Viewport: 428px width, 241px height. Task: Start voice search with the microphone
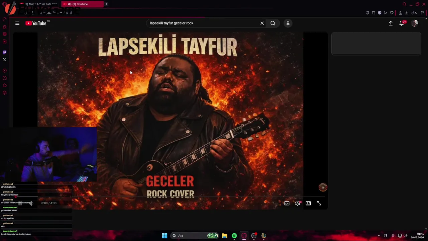[x=288, y=23]
